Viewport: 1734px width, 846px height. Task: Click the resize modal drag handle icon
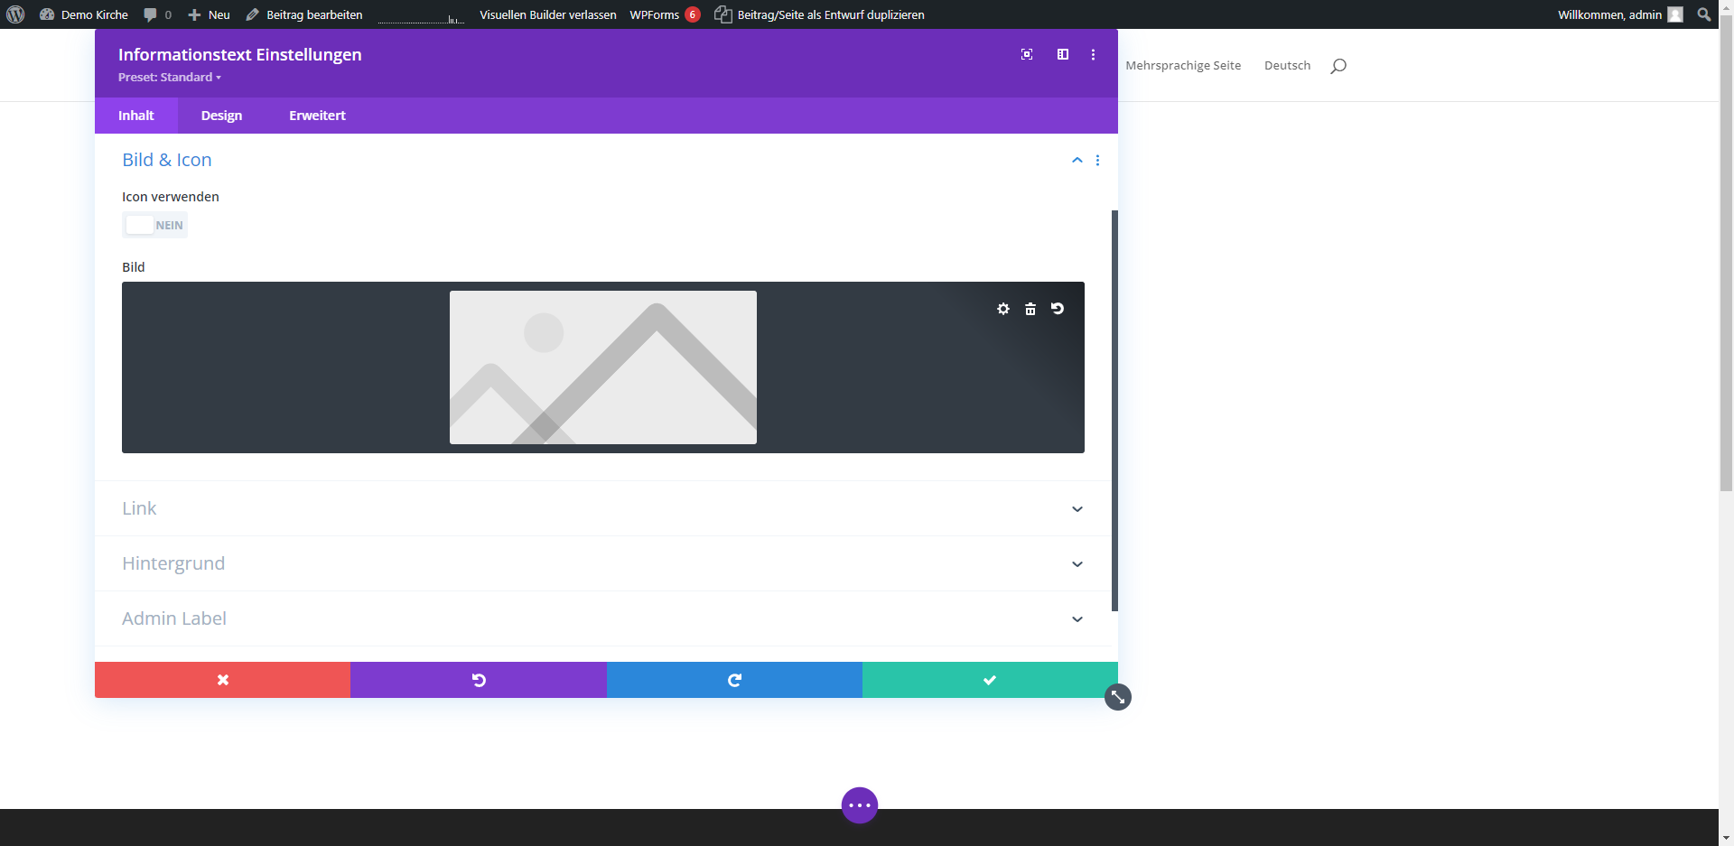point(1118,697)
